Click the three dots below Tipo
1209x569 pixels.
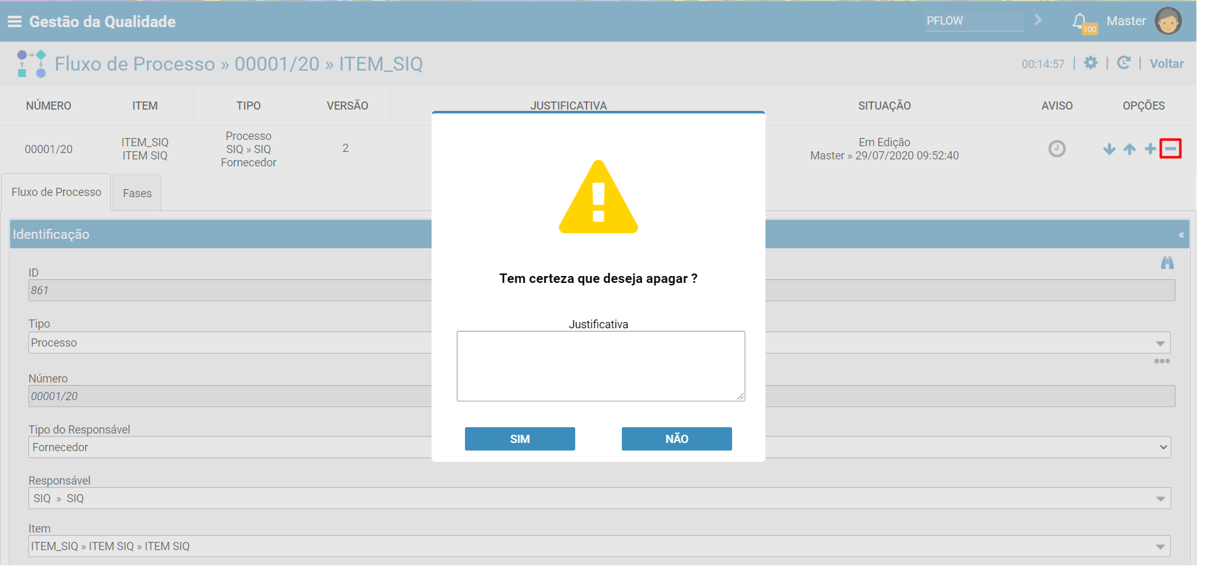(1162, 361)
